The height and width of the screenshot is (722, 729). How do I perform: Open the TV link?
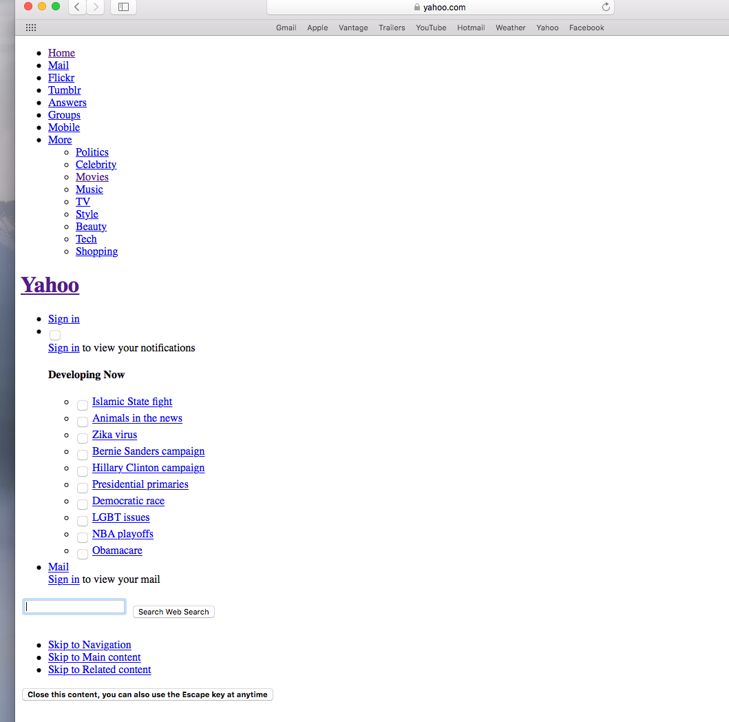pyautogui.click(x=83, y=202)
